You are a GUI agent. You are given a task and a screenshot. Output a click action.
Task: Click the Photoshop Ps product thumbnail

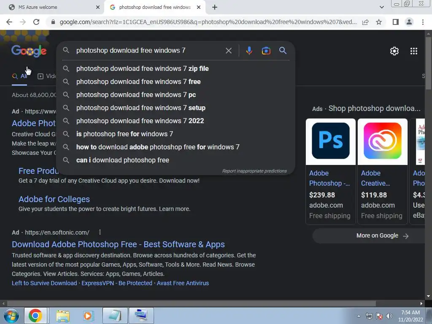[331, 141]
